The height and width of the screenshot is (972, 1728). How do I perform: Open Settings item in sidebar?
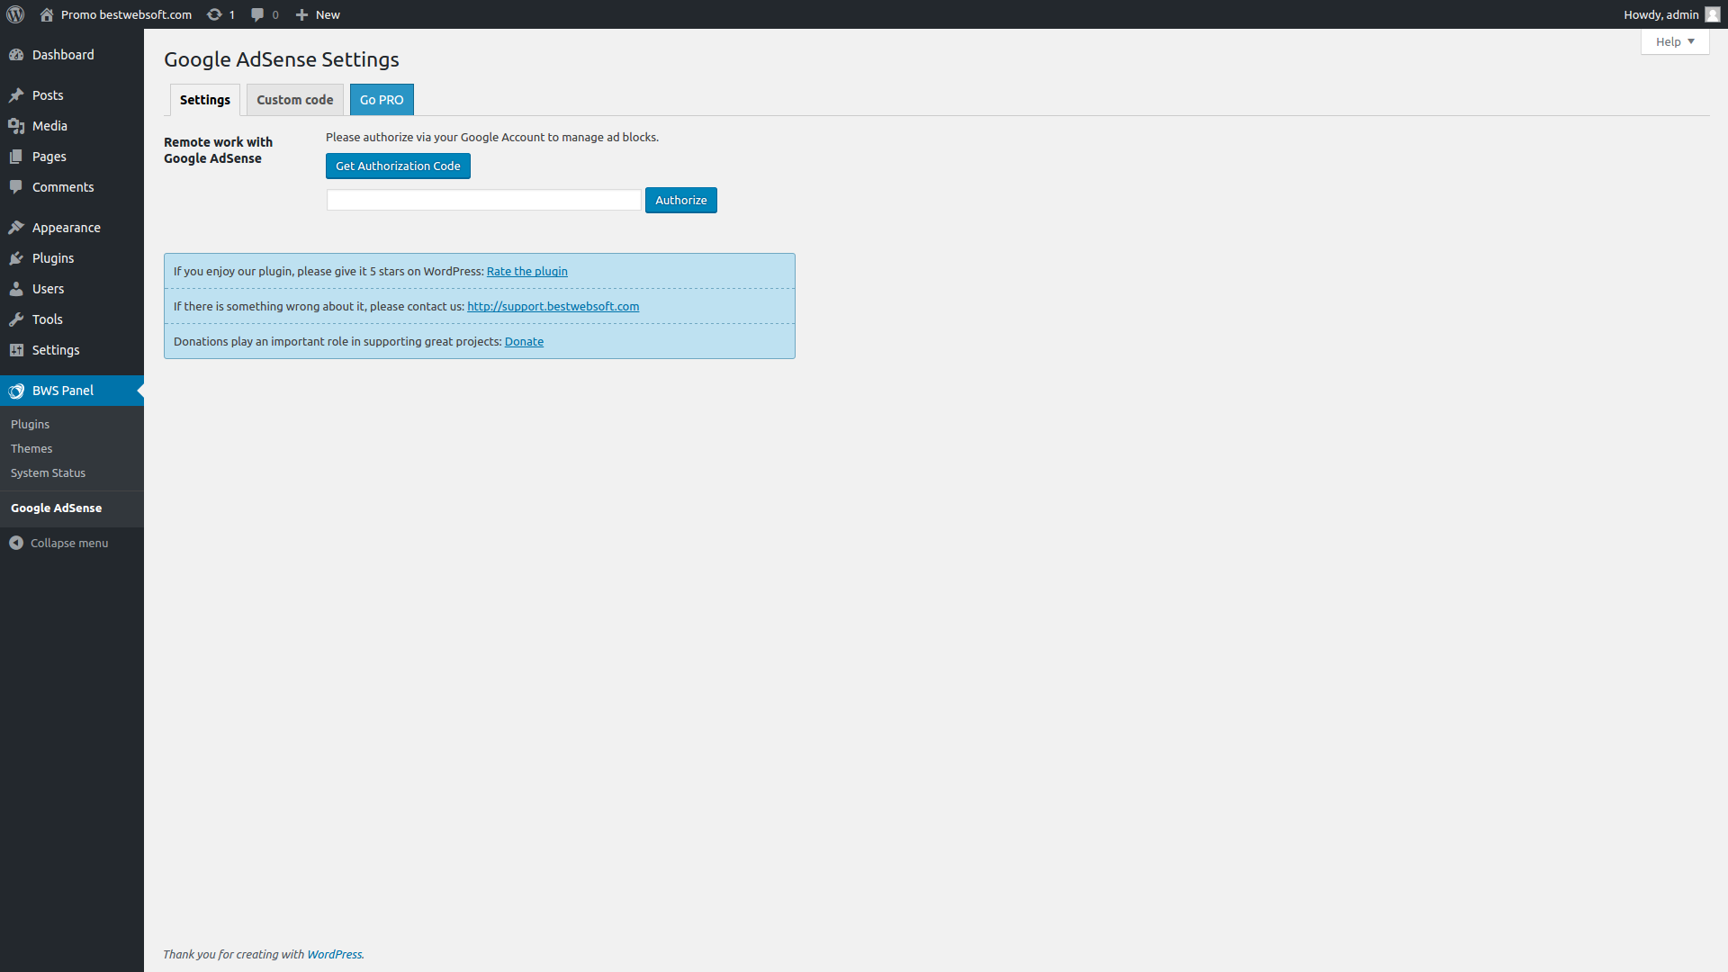pos(72,350)
